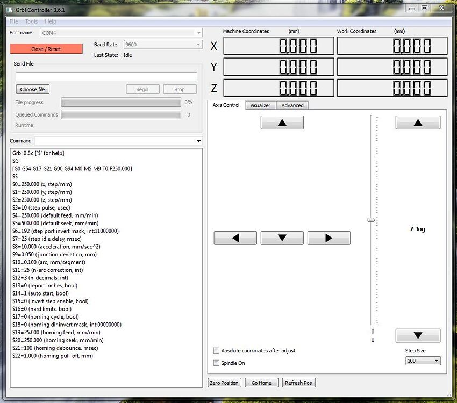Jog the Y axis down with the down arrow
457x403 pixels.
tap(282, 238)
